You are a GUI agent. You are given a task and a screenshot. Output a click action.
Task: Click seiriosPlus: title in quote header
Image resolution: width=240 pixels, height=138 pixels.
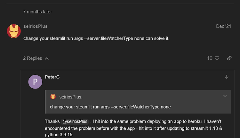tap(71, 97)
